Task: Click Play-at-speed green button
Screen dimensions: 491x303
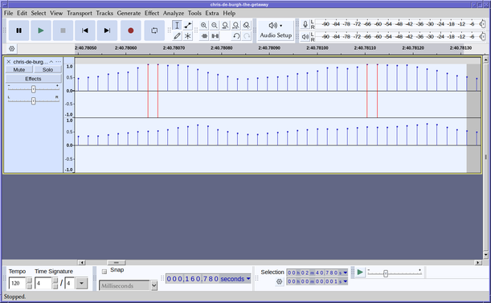Action: pyautogui.click(x=360, y=272)
